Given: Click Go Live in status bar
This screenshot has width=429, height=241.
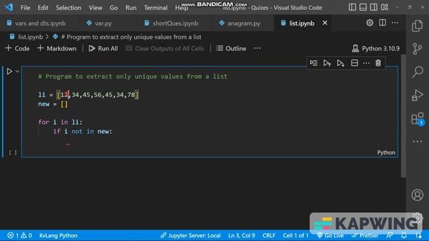Looking at the screenshot, I should pos(330,235).
